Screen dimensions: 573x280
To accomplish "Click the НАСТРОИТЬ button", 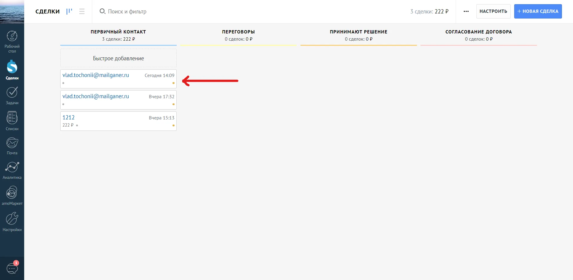I will tap(493, 11).
